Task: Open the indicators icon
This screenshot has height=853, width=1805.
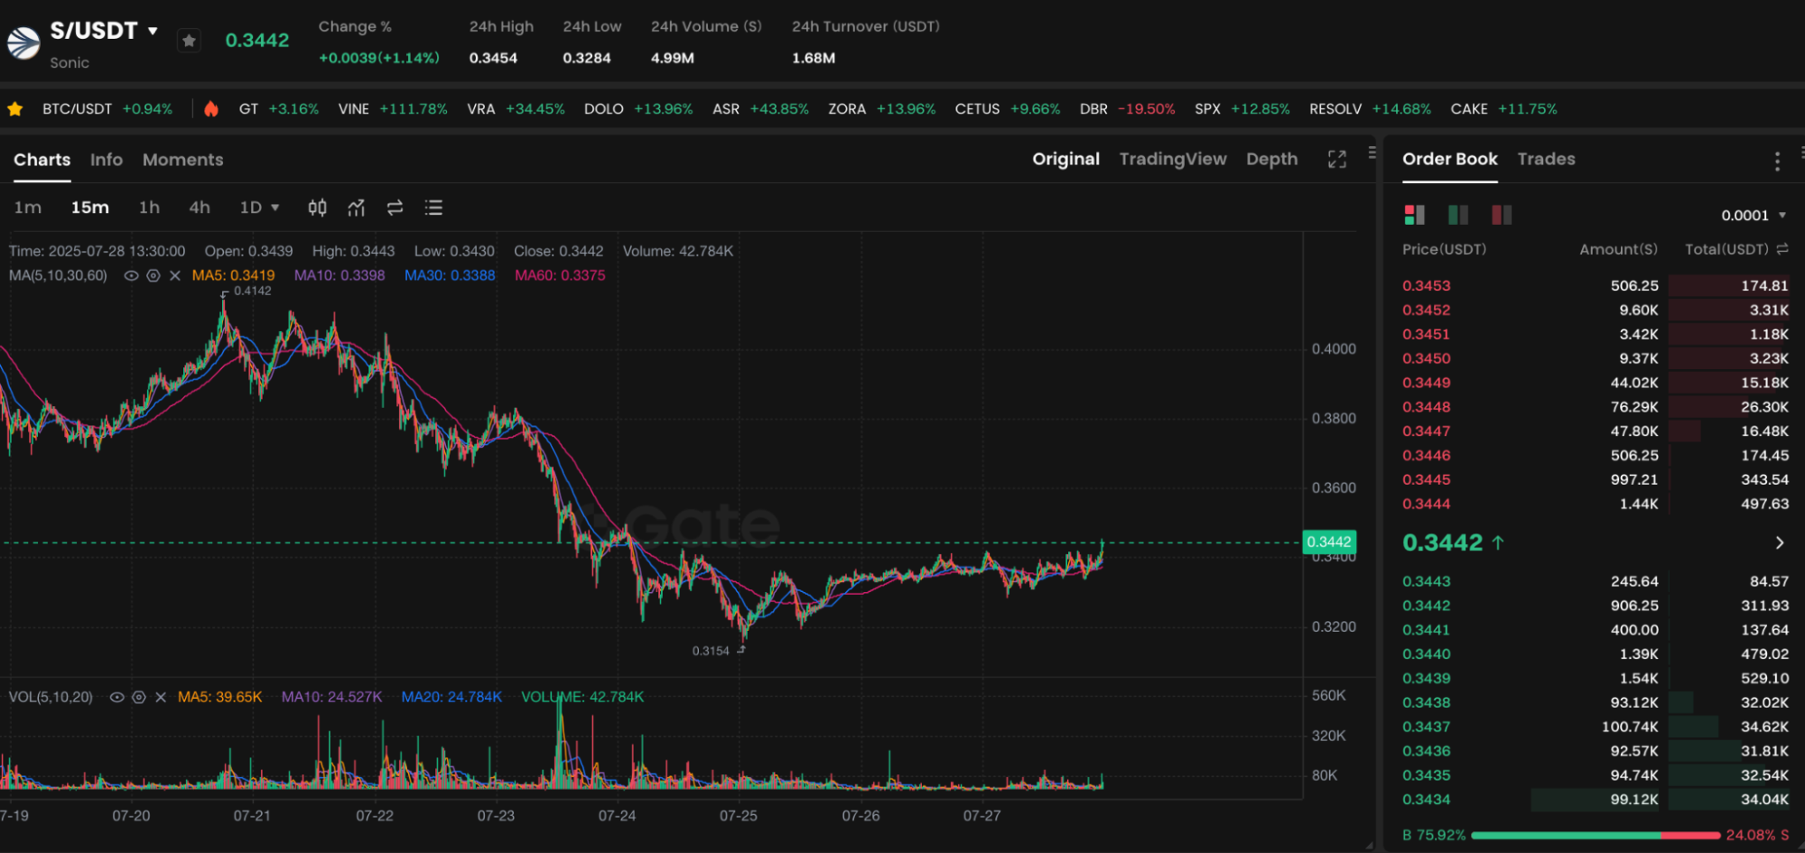Action: (357, 208)
